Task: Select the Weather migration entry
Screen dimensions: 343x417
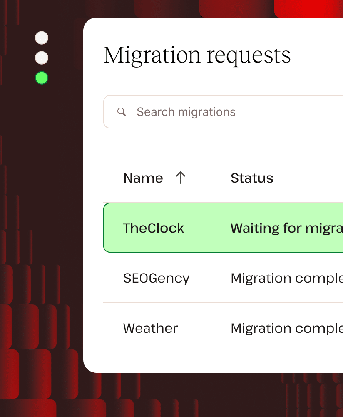Action: click(187, 328)
